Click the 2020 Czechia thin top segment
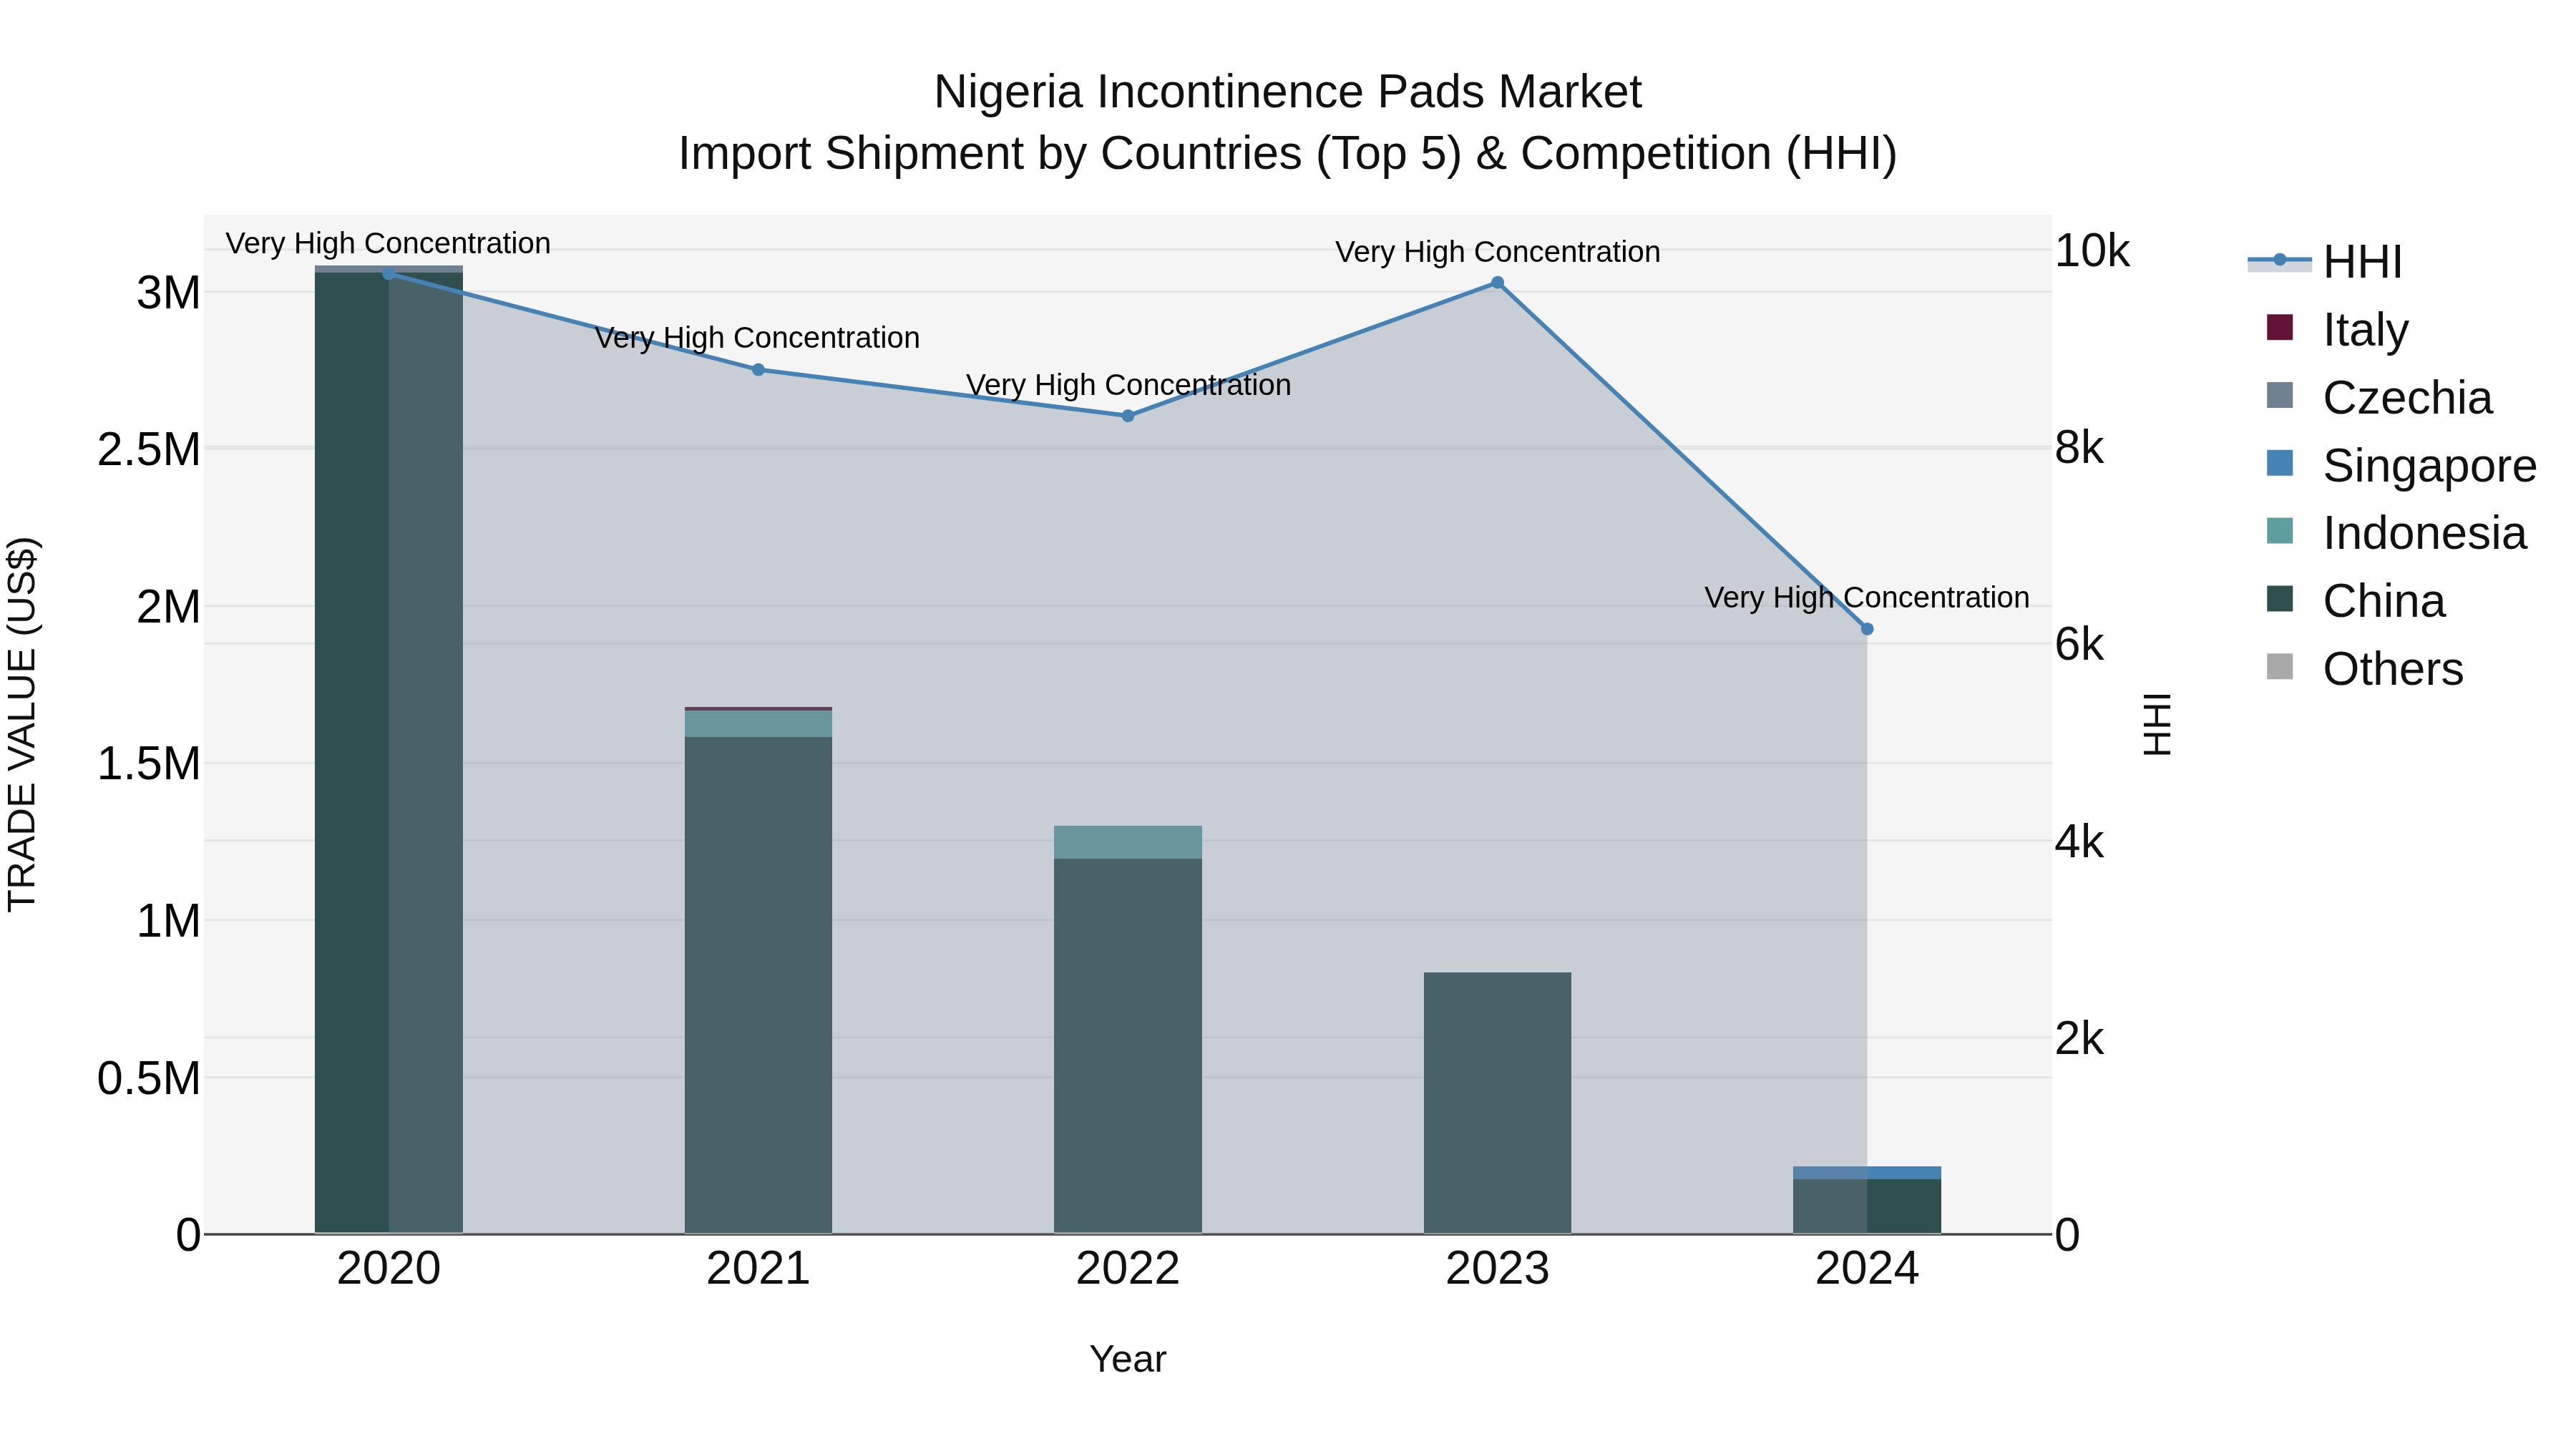 click(389, 269)
